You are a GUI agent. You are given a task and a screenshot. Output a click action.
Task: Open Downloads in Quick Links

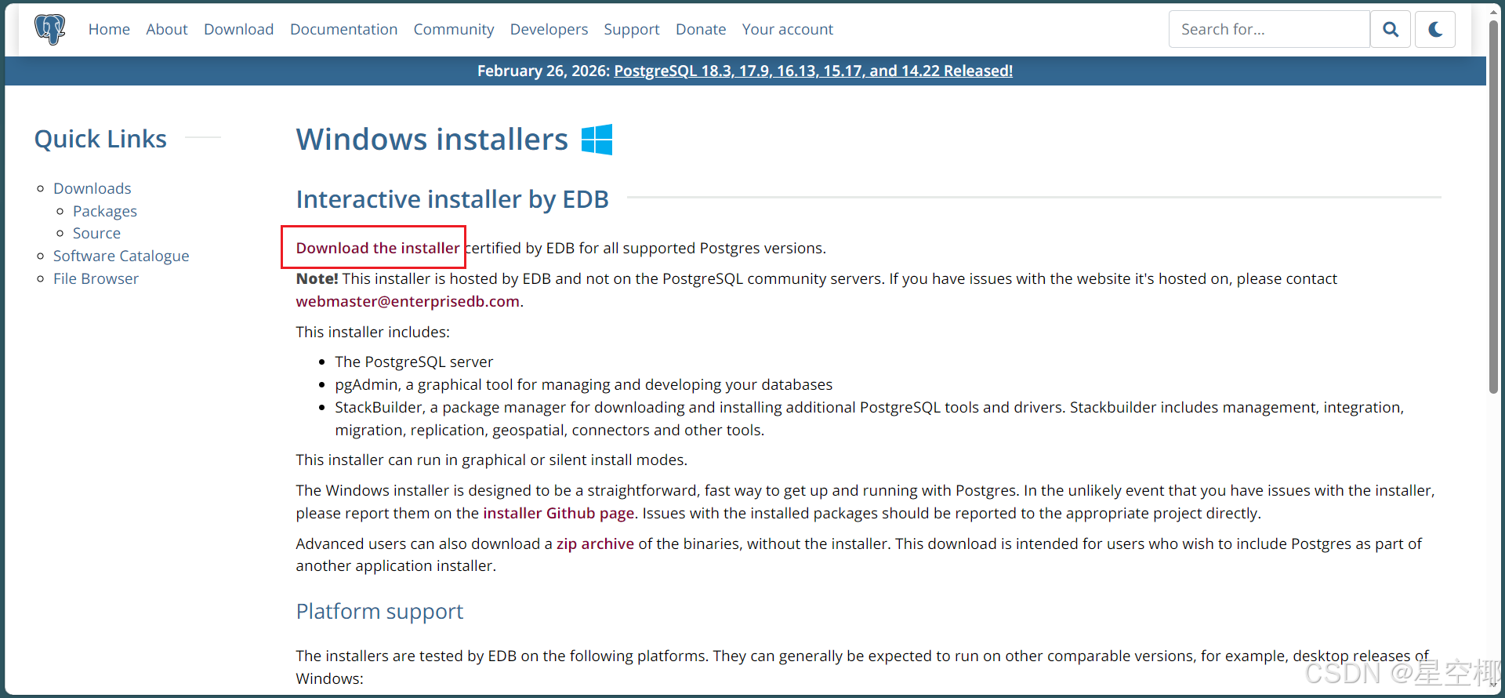coord(92,188)
